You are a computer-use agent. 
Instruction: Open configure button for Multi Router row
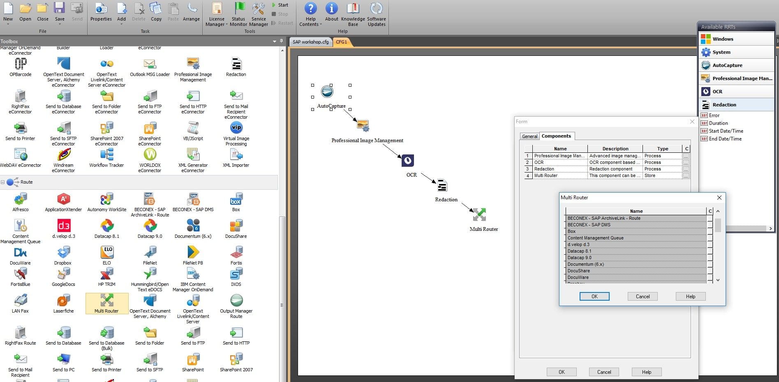(x=686, y=175)
